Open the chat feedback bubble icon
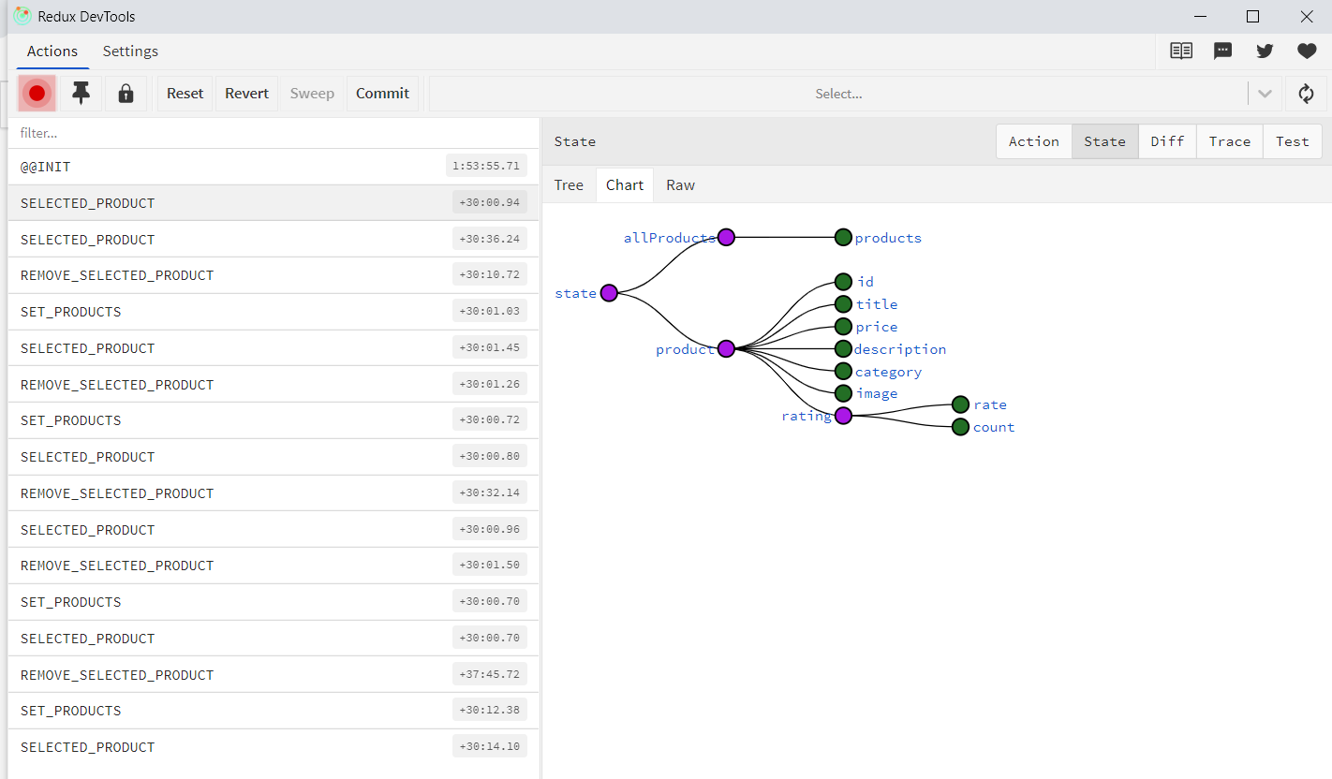 (1222, 51)
